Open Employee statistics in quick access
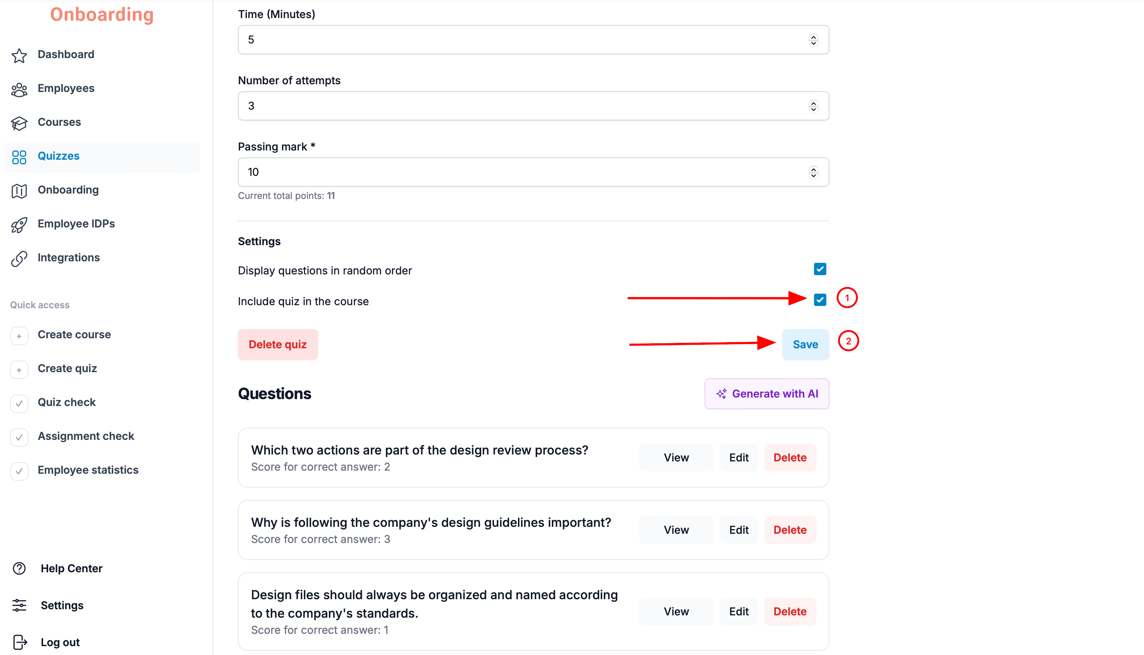Screen dimensions: 1144x655 88,470
